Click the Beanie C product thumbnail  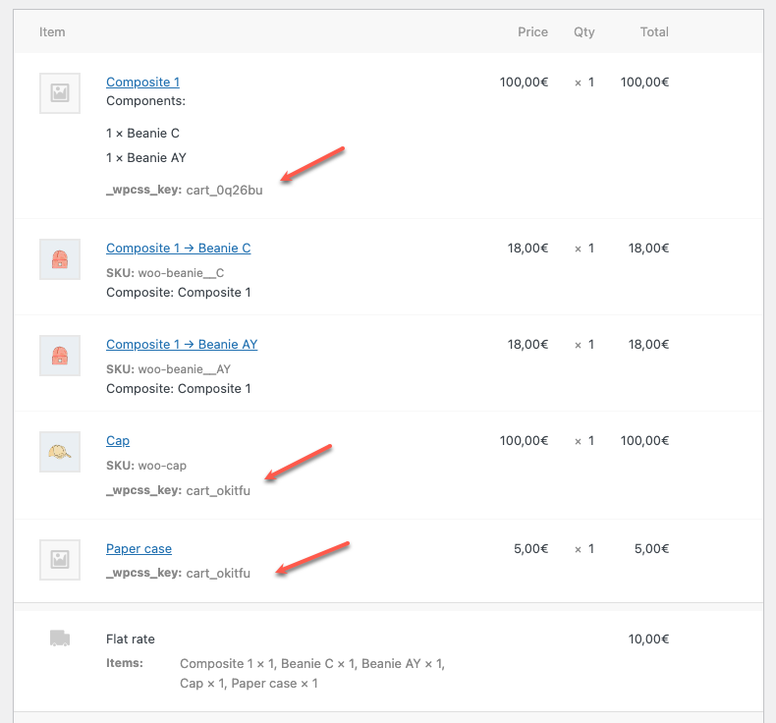tap(60, 259)
